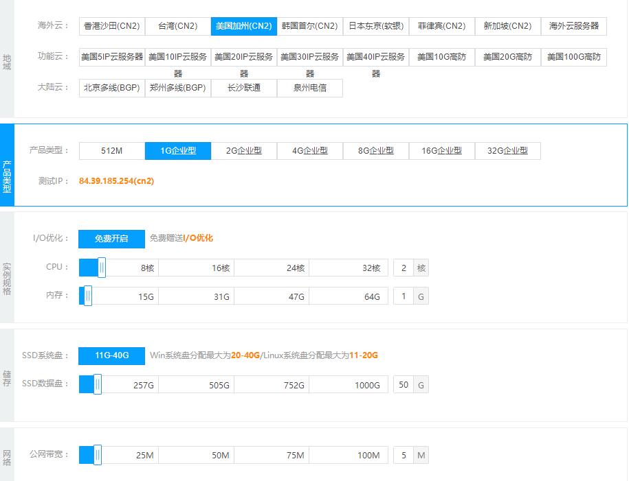Click the CPU slider handle
The width and height of the screenshot is (629, 481).
(102, 268)
